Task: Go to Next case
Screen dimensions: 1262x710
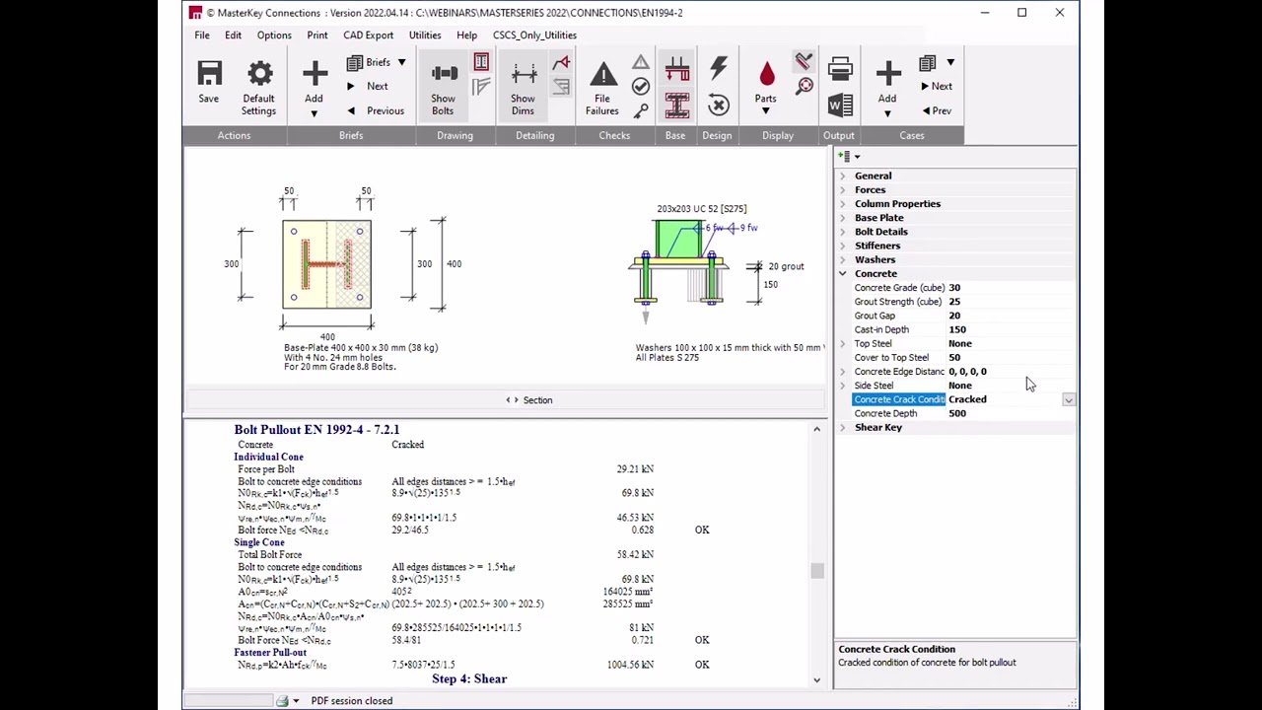Action: (x=935, y=86)
